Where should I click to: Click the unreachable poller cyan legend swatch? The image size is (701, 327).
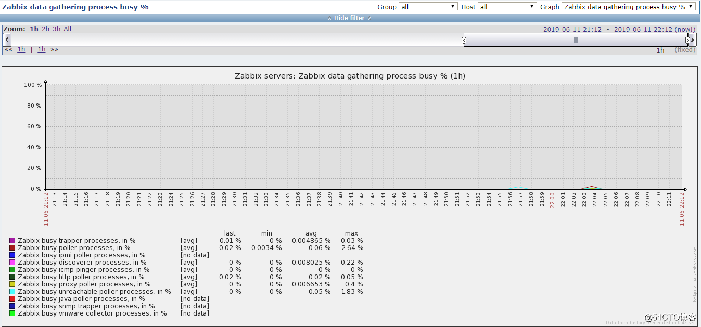coord(12,292)
